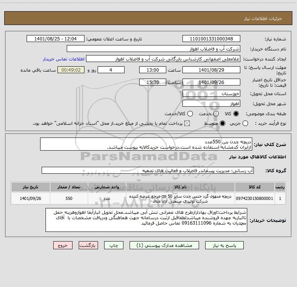Viewport: 297px width, 287px height.
Task: Click the 'خروج' exit button
Action: pos(63,245)
